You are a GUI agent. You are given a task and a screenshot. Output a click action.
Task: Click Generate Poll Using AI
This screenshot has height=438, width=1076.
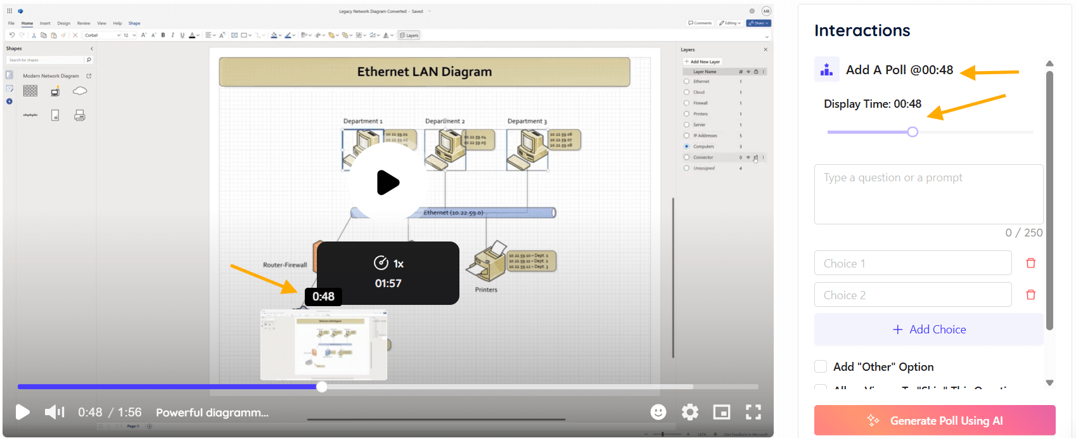coord(935,420)
